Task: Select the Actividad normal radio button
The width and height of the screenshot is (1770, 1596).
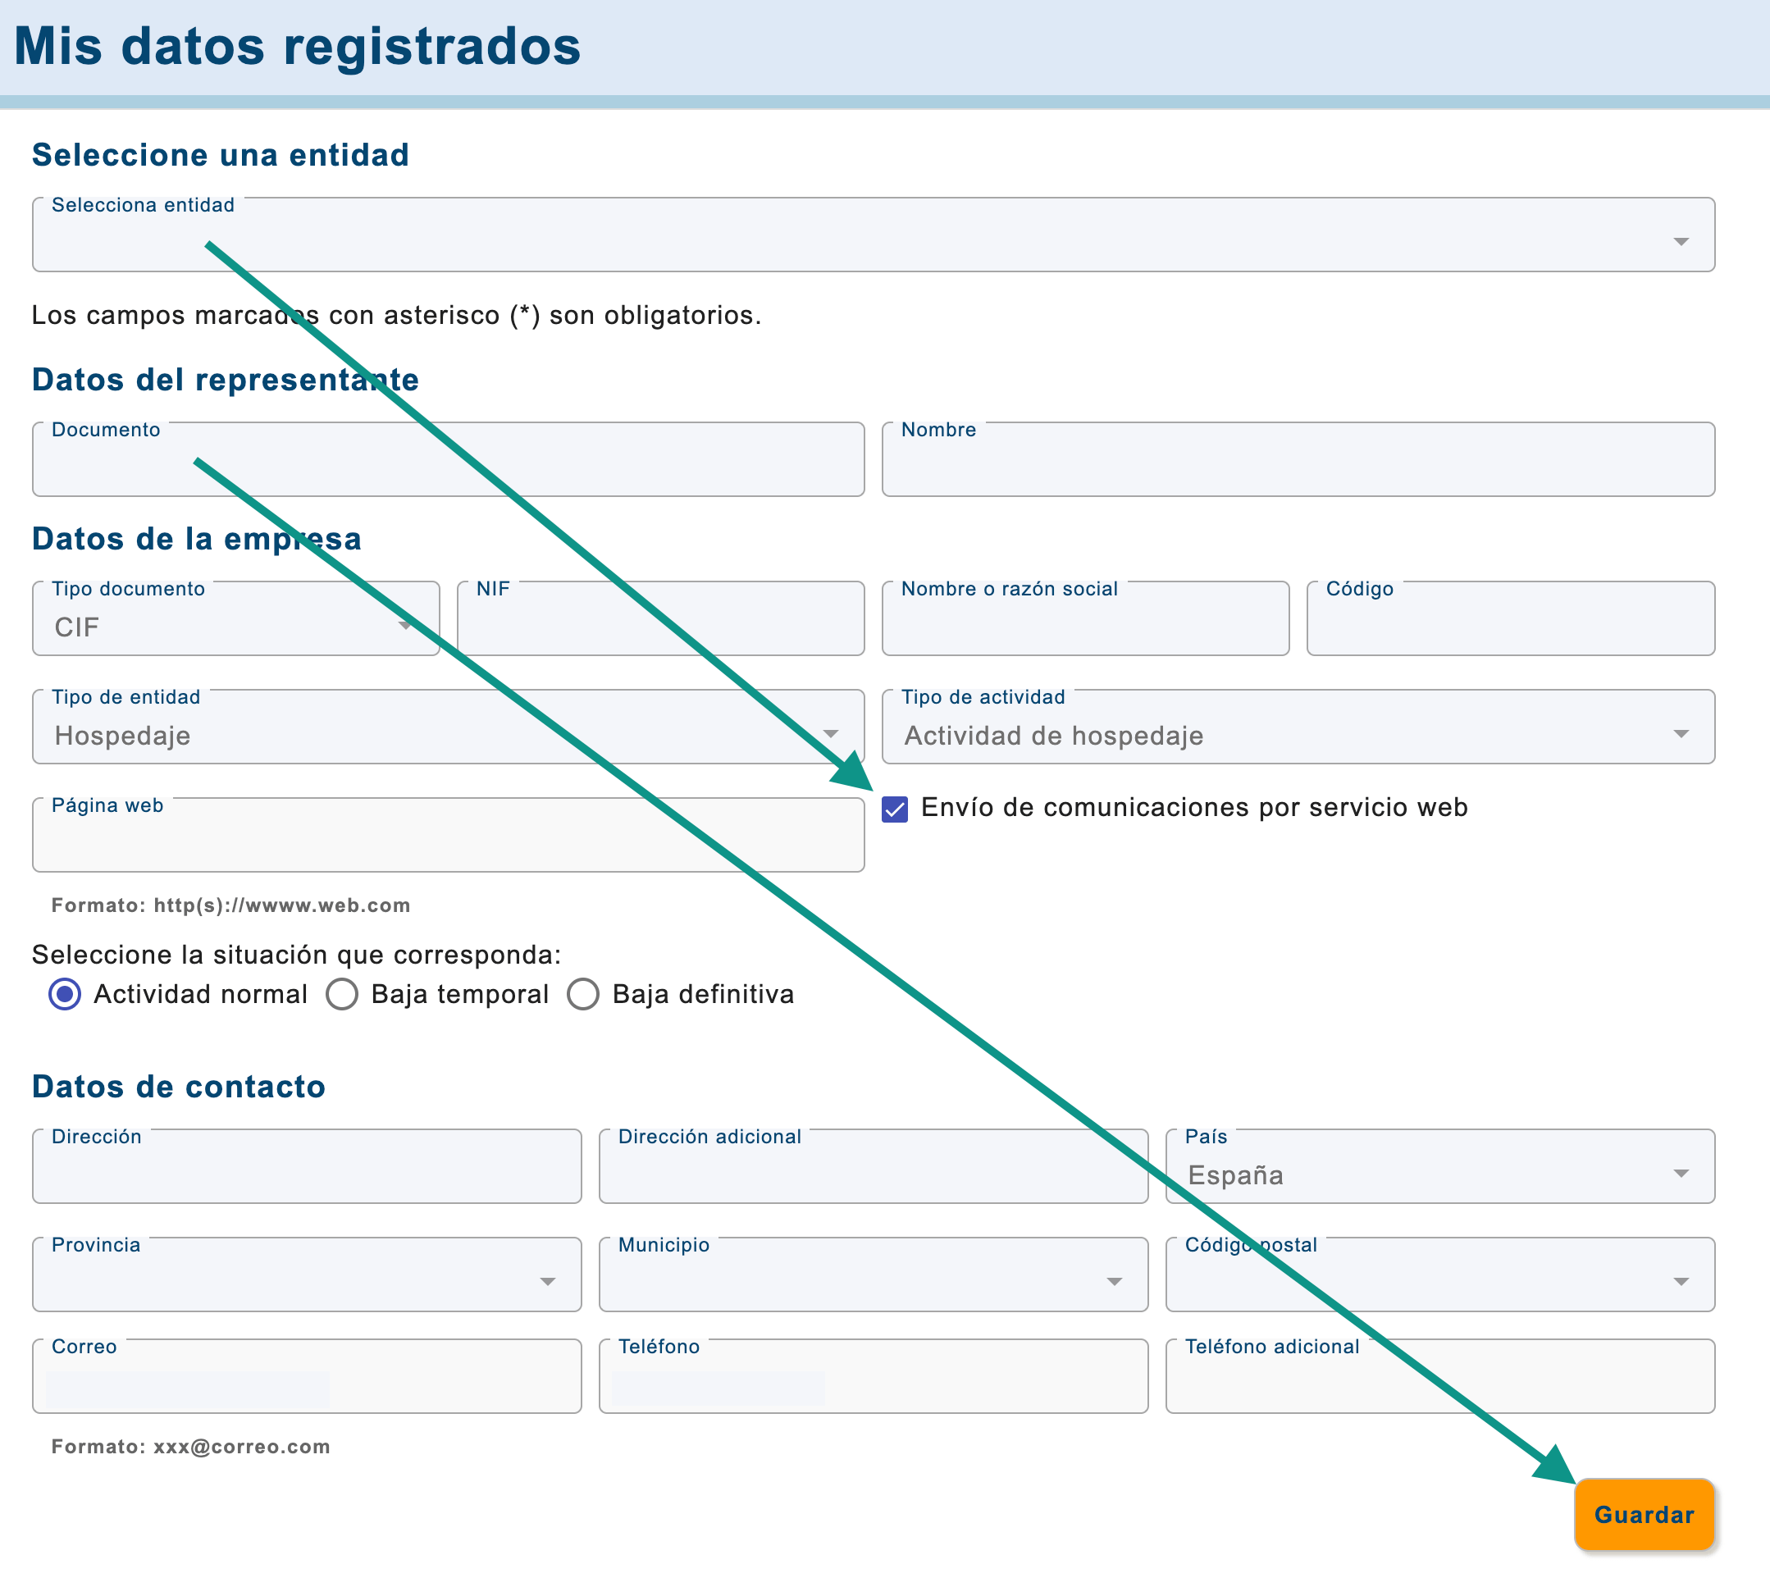Action: pos(65,995)
